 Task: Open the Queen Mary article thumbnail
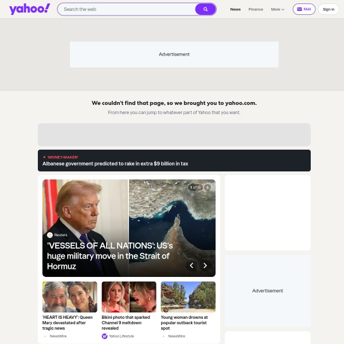coord(70,297)
